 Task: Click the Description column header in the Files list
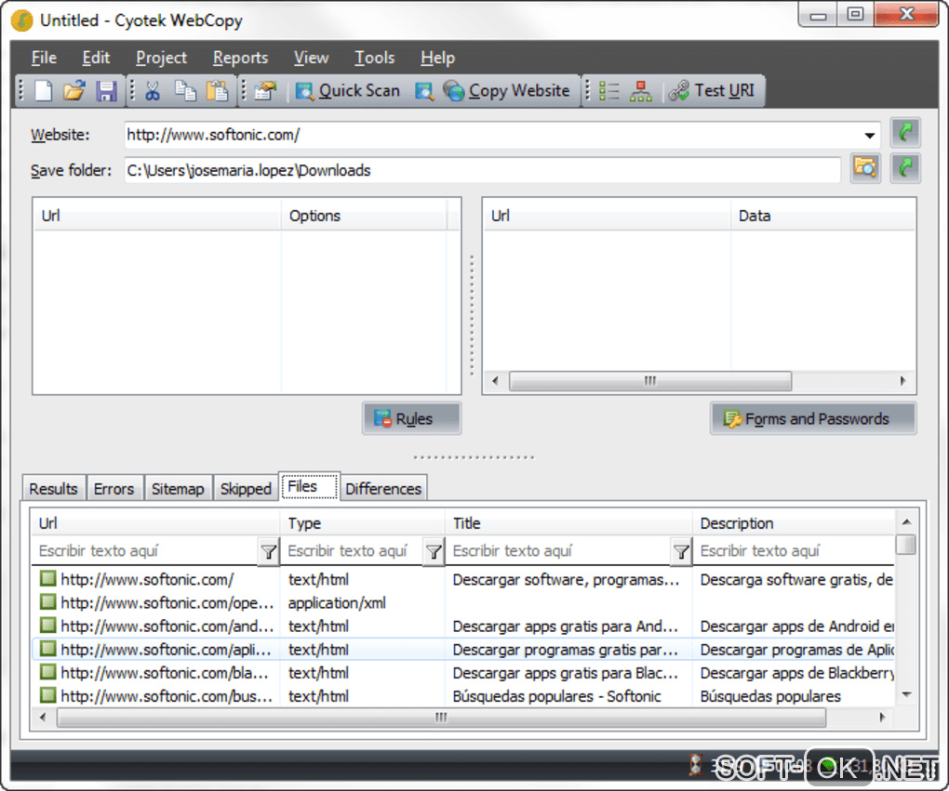[x=794, y=523]
